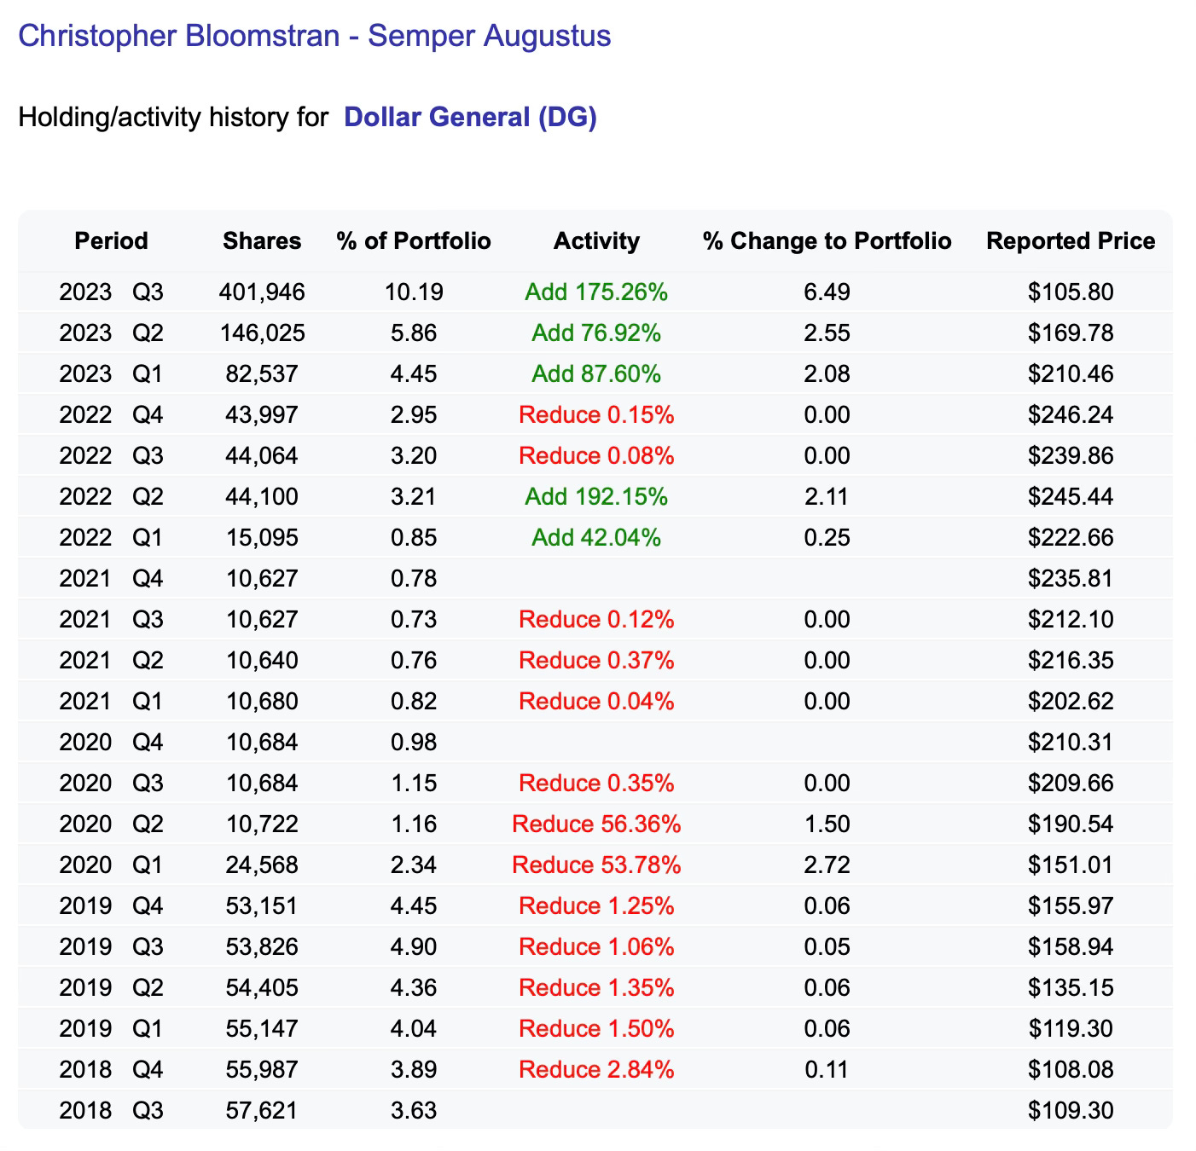Select the 146,025 shares cell
This screenshot has height=1151, width=1196.
[262, 333]
